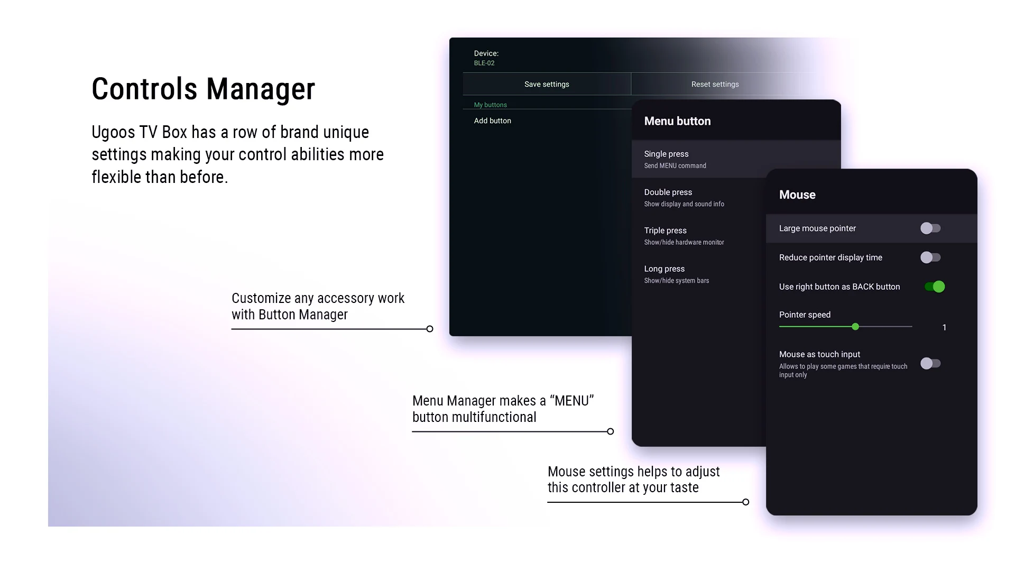
Task: Click the BLE-02 device name
Action: (484, 63)
